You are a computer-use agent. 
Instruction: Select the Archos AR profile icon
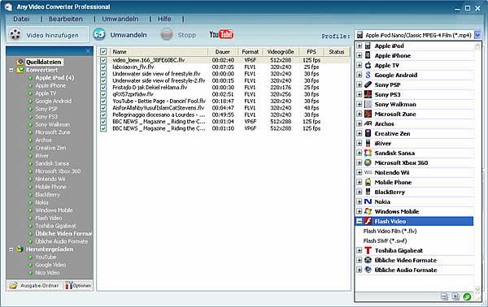point(368,123)
